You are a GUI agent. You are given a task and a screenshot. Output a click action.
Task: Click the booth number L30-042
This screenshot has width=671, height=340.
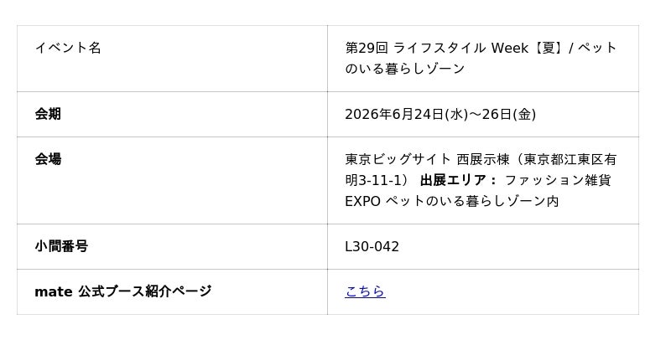pos(372,246)
